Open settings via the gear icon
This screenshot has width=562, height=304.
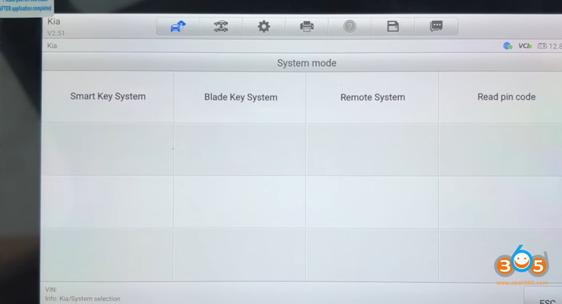[x=263, y=26]
